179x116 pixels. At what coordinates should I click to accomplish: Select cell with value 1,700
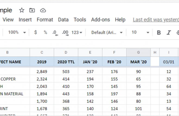42,101
